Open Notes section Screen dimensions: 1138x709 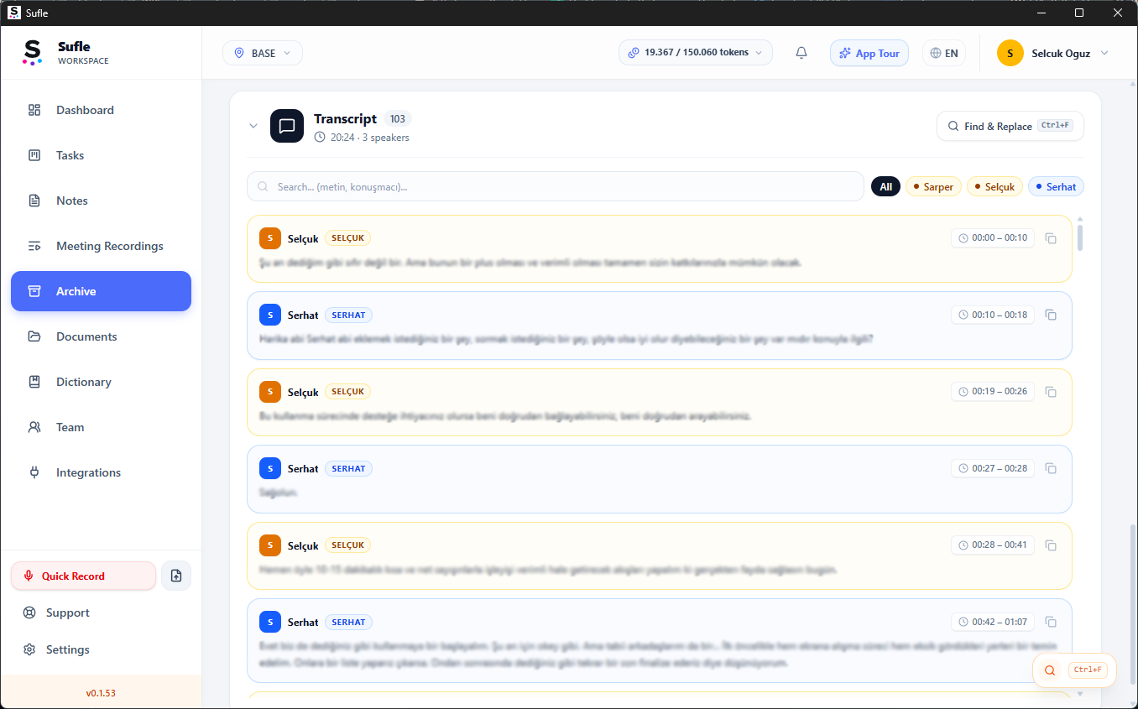click(101, 201)
